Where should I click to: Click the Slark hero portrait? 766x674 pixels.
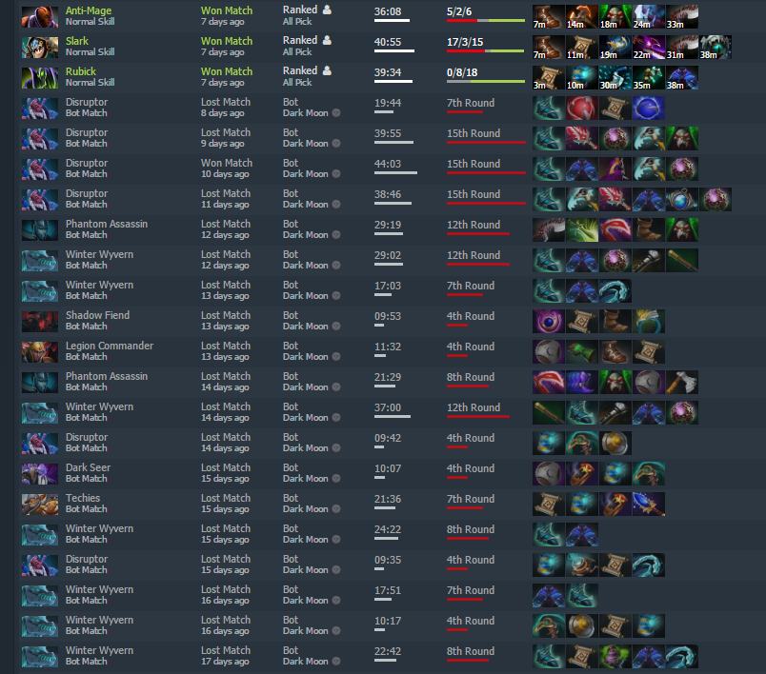[x=40, y=48]
